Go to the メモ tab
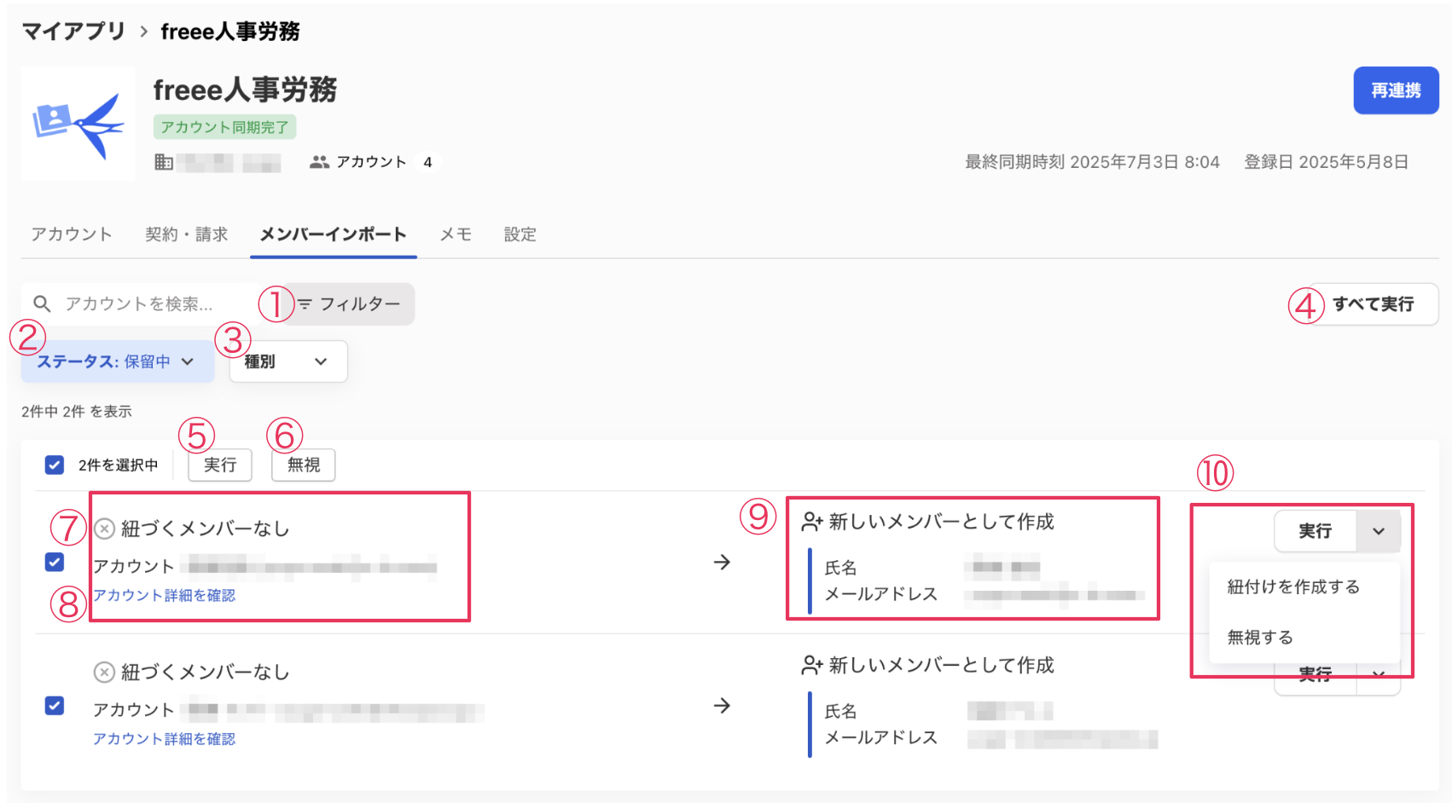This screenshot has height=803, width=1452. coord(456,234)
